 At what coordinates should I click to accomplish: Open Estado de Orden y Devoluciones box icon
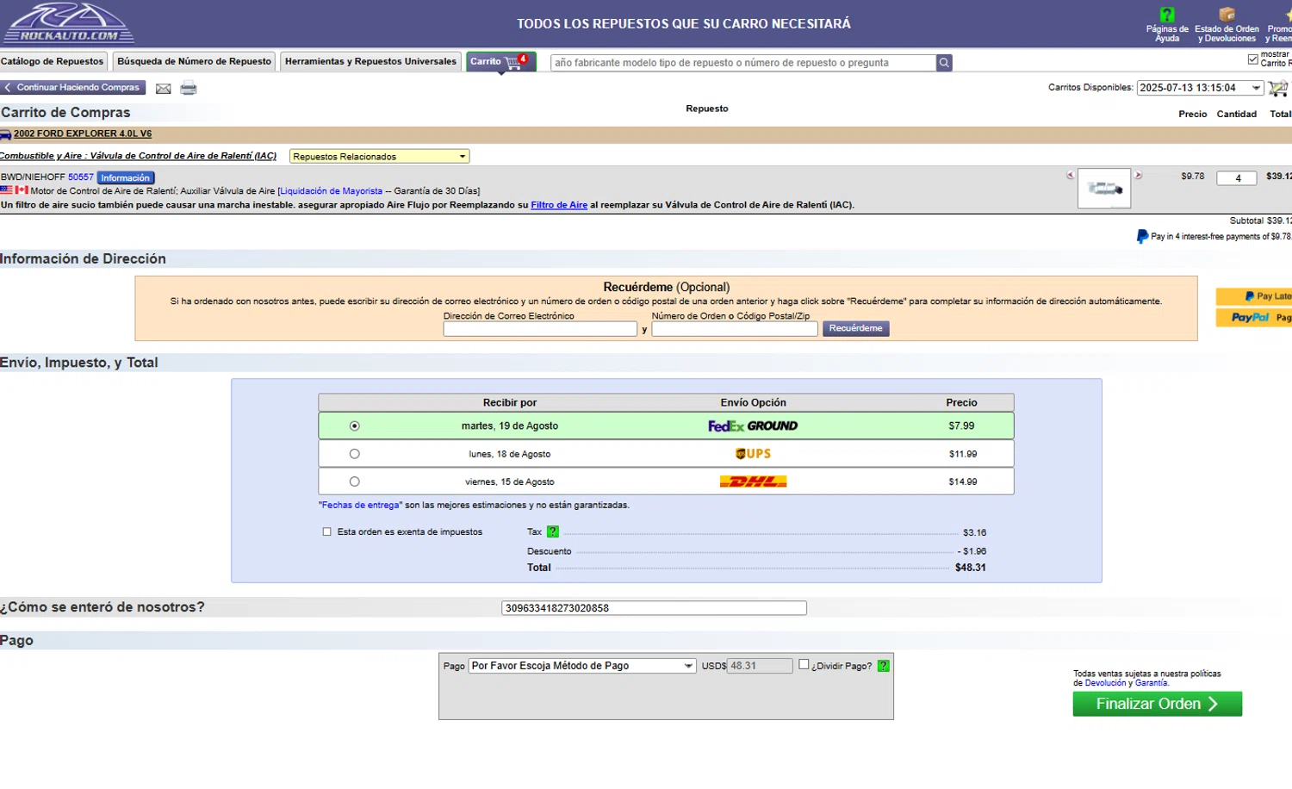click(1227, 15)
